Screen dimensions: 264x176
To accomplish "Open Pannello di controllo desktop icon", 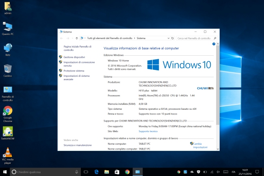I will pyautogui.click(x=8, y=93).
